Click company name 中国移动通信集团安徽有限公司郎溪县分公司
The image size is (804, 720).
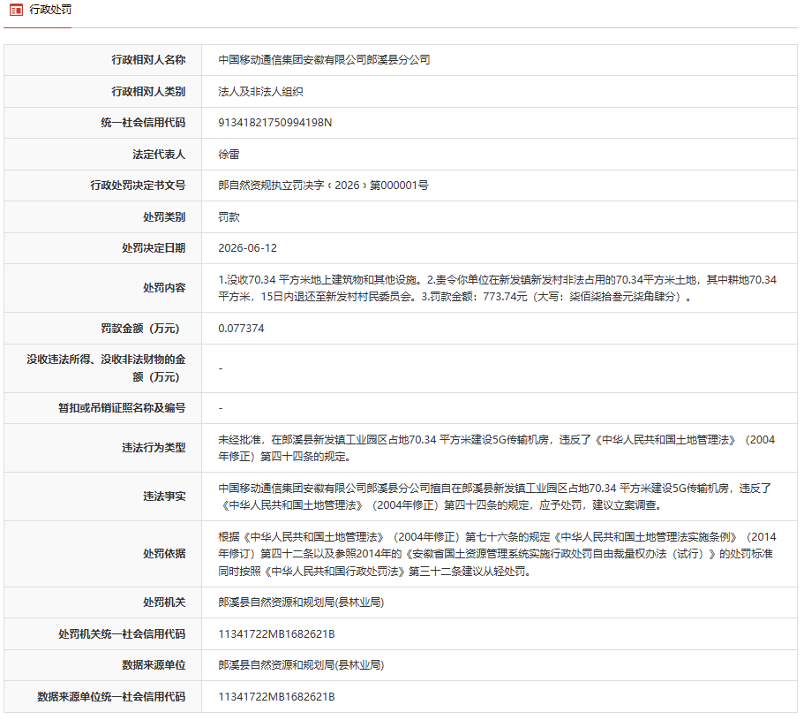pos(324,60)
